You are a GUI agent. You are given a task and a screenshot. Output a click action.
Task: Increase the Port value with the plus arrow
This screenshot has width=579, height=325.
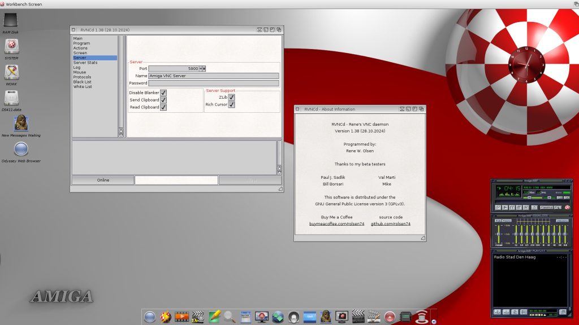pyautogui.click(x=204, y=68)
